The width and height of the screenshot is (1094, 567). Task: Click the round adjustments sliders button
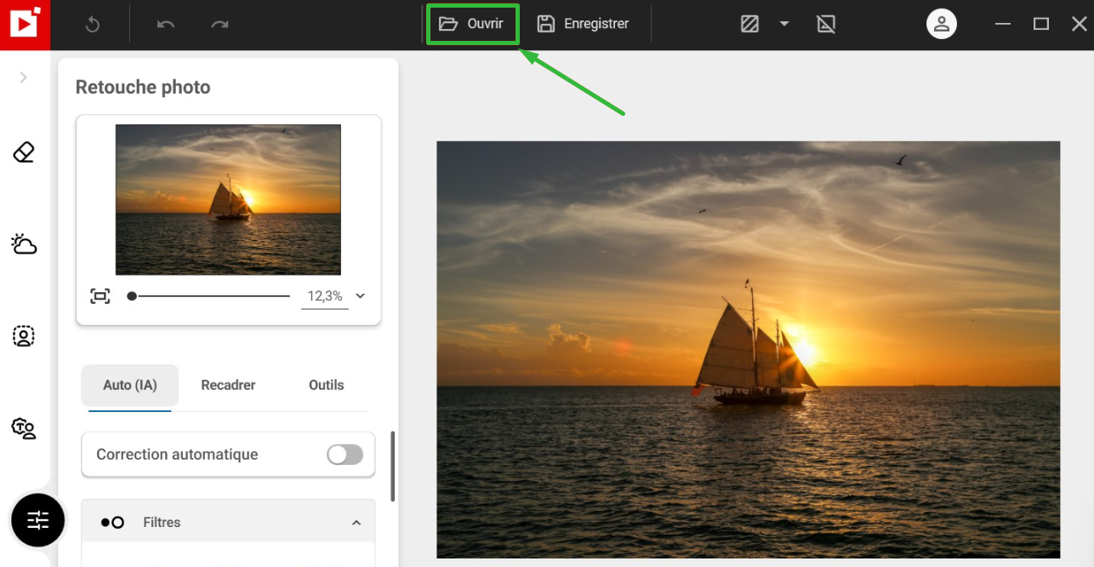[38, 520]
